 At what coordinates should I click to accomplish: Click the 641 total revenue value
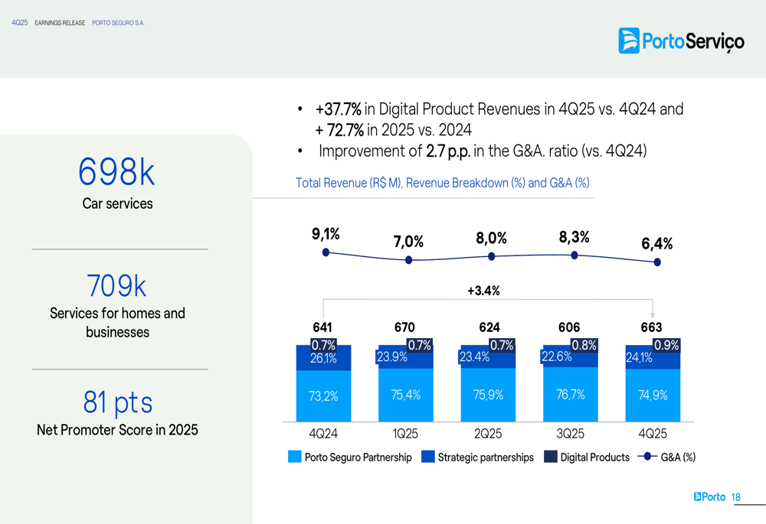[322, 327]
